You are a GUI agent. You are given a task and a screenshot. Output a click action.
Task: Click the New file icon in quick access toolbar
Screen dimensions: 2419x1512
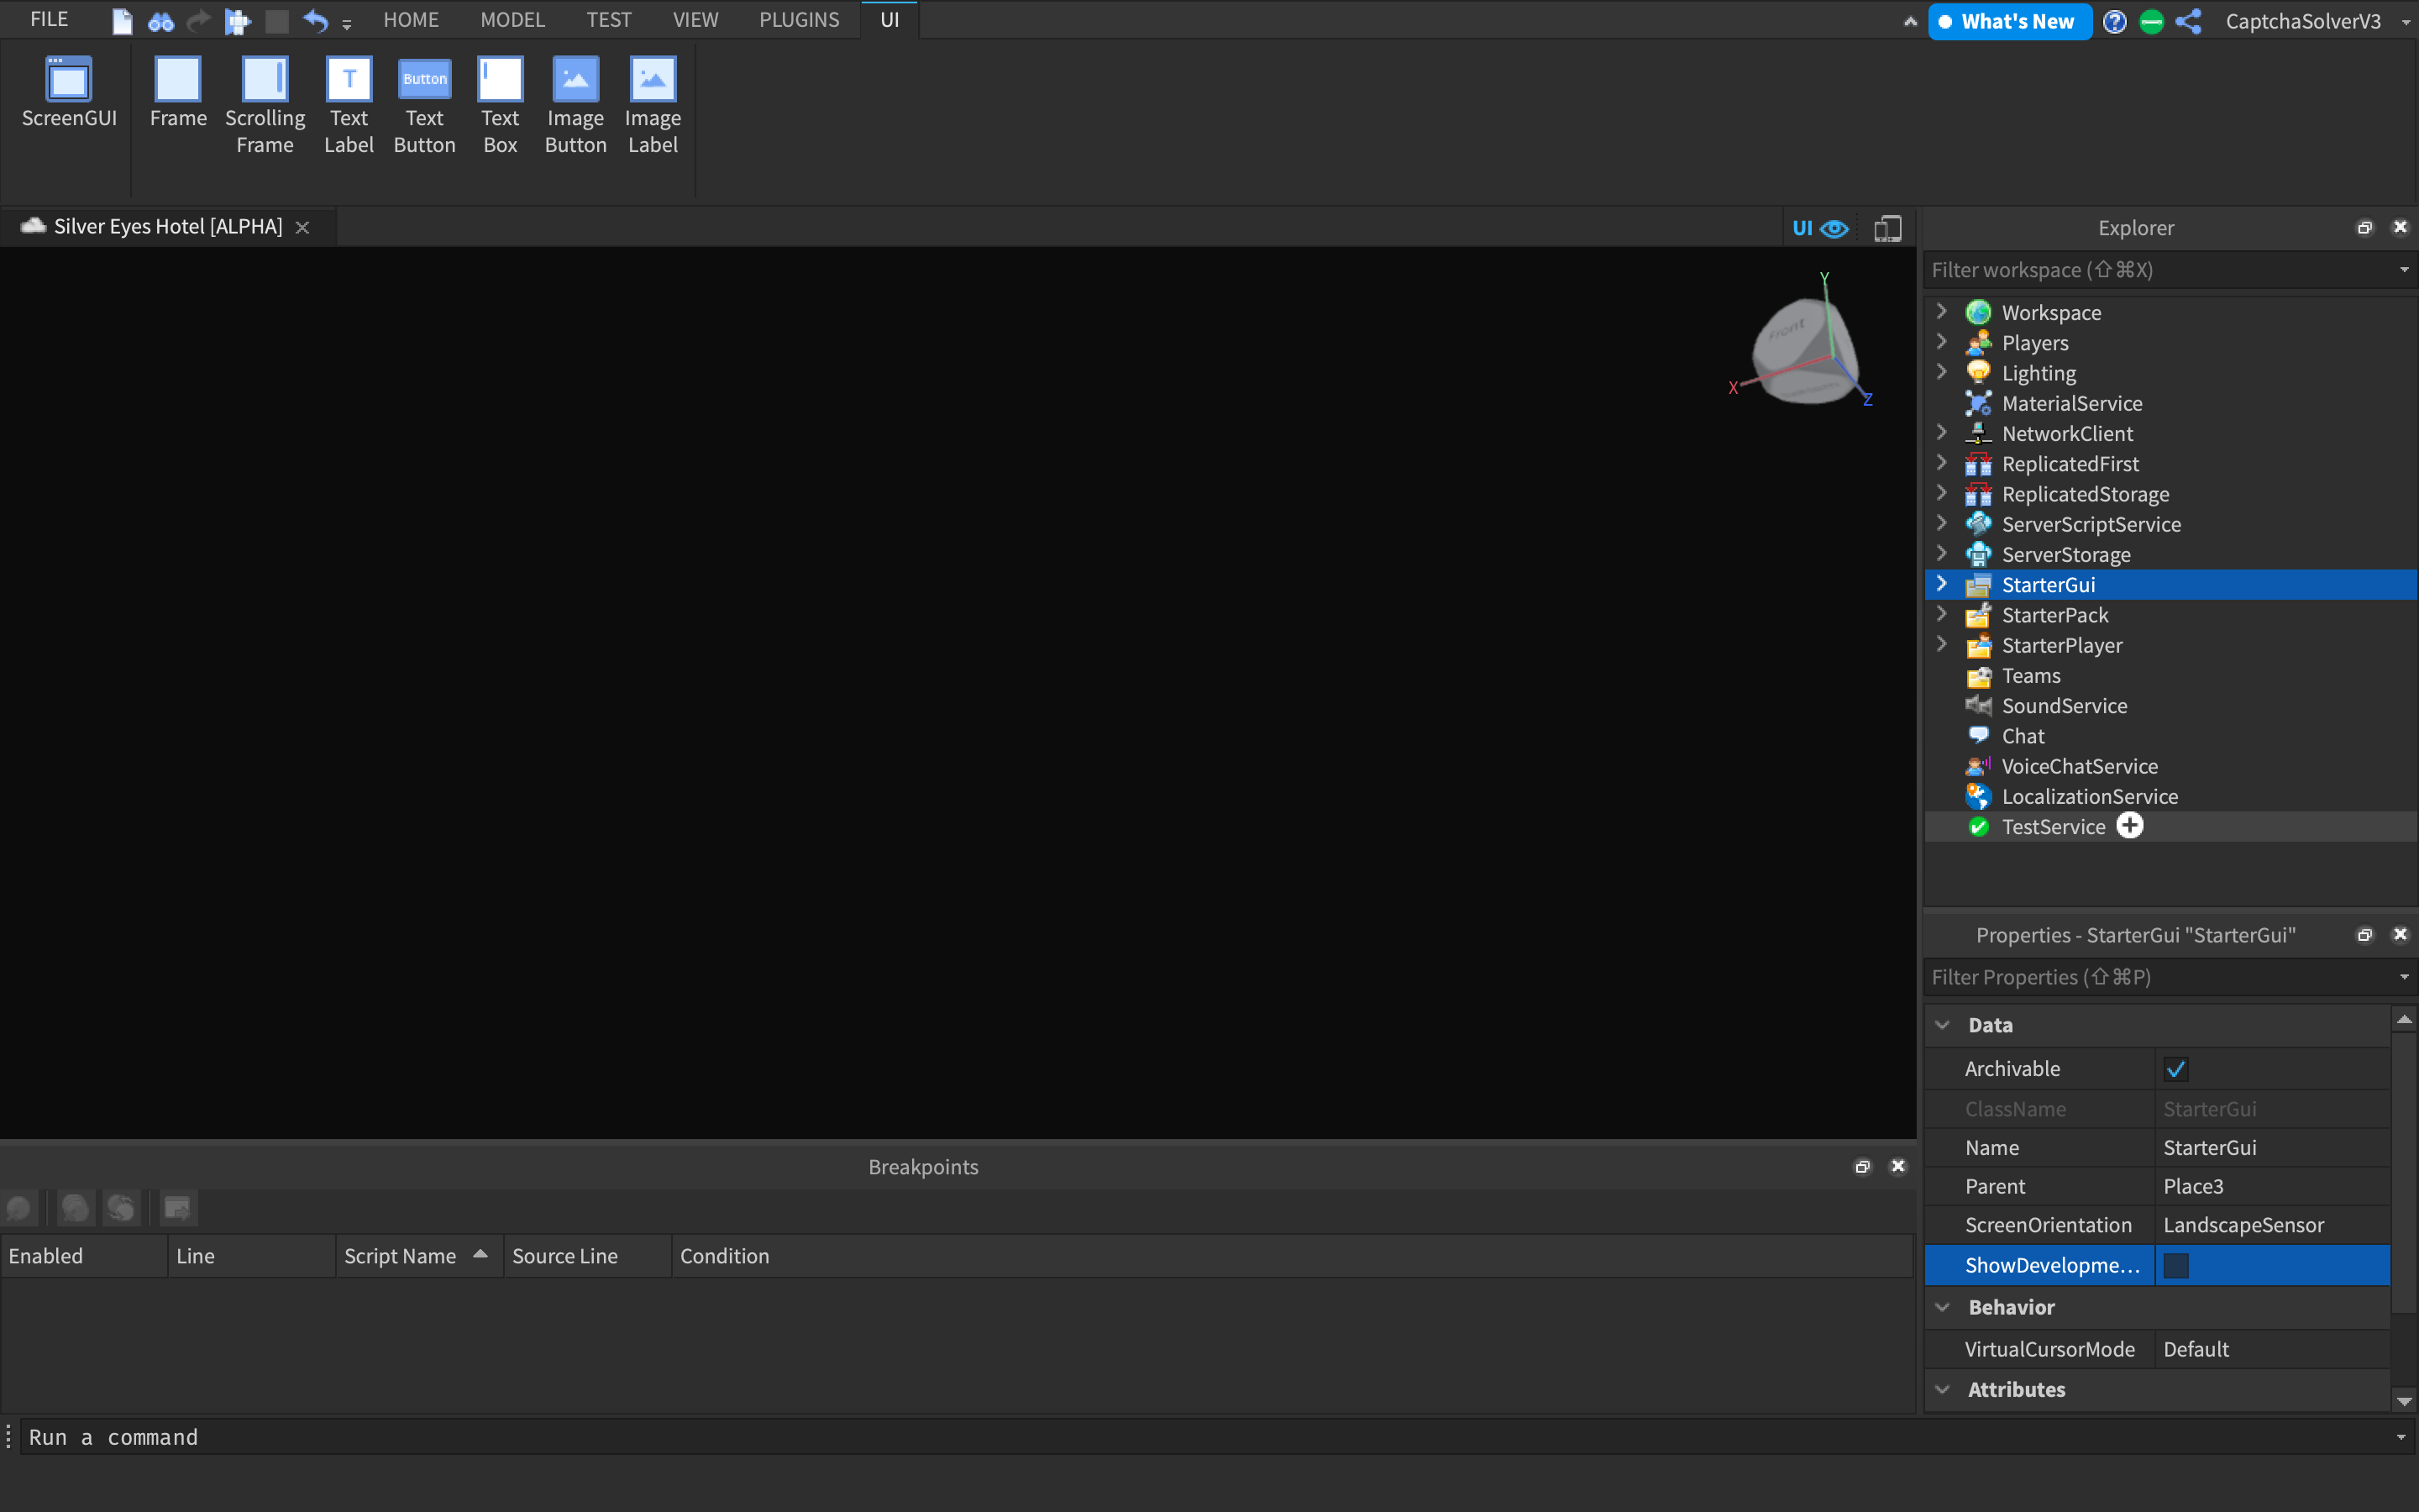tap(122, 21)
